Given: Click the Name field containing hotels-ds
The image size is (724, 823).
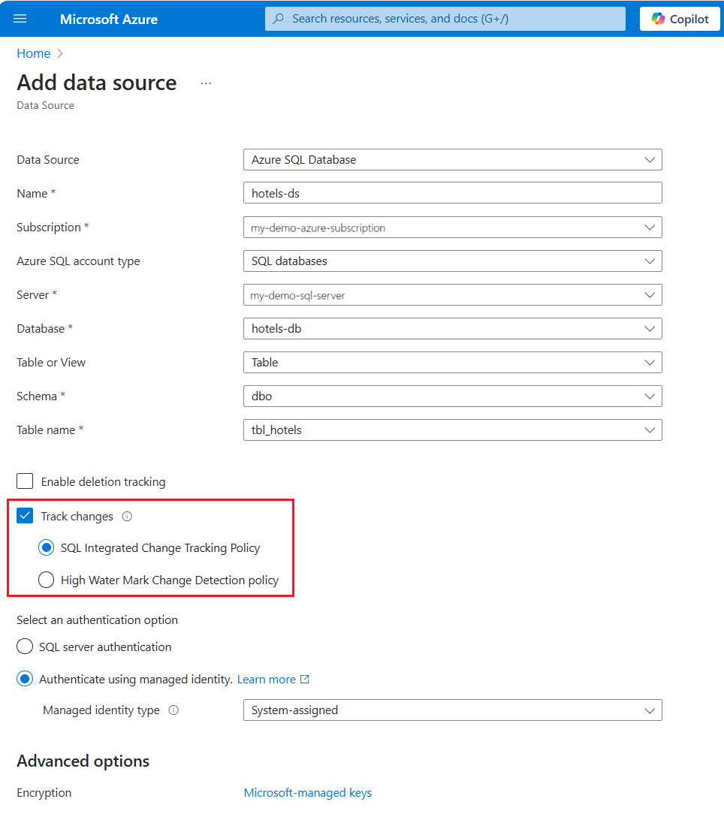Looking at the screenshot, I should 452,193.
